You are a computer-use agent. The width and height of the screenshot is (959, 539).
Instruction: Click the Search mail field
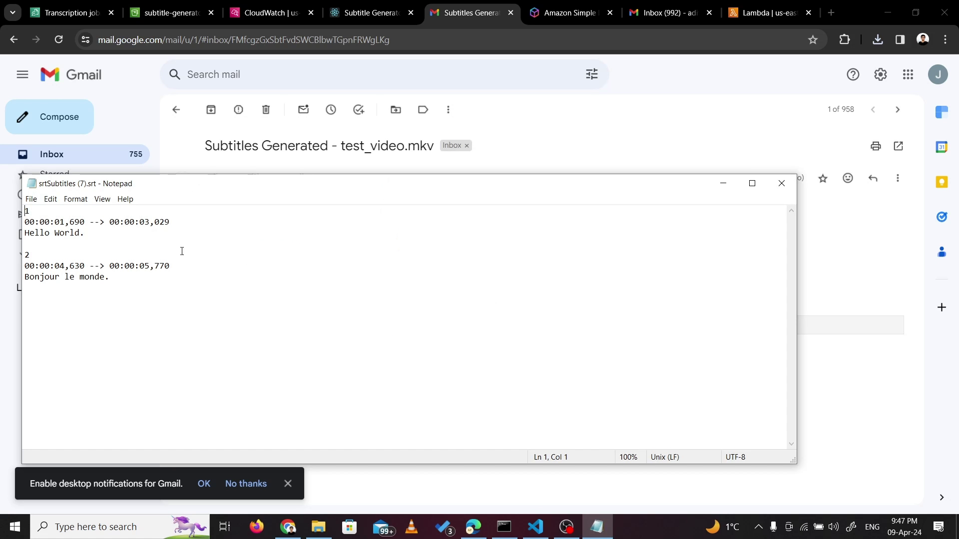pyautogui.click(x=380, y=75)
